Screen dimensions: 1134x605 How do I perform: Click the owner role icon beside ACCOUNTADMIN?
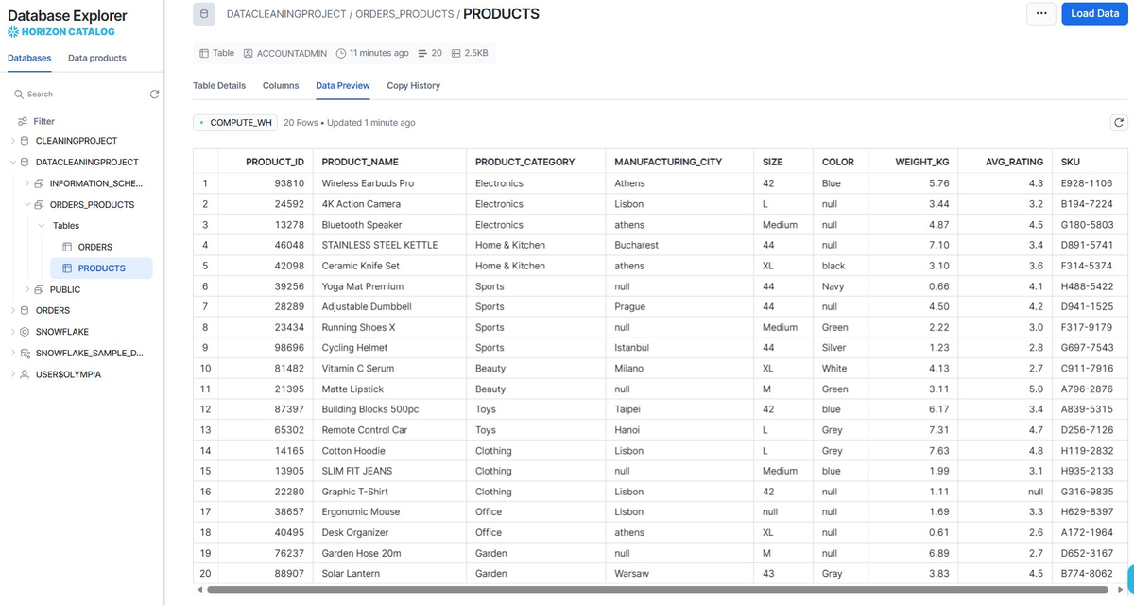[x=249, y=53]
